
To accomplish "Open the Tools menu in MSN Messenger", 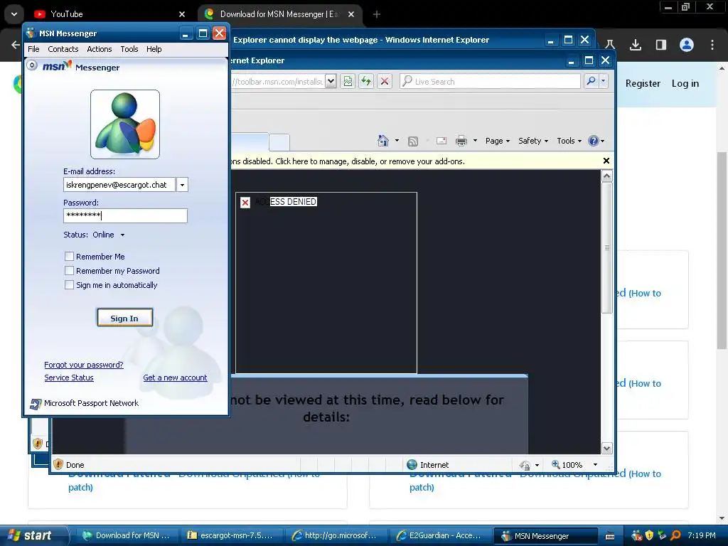I will click(129, 49).
